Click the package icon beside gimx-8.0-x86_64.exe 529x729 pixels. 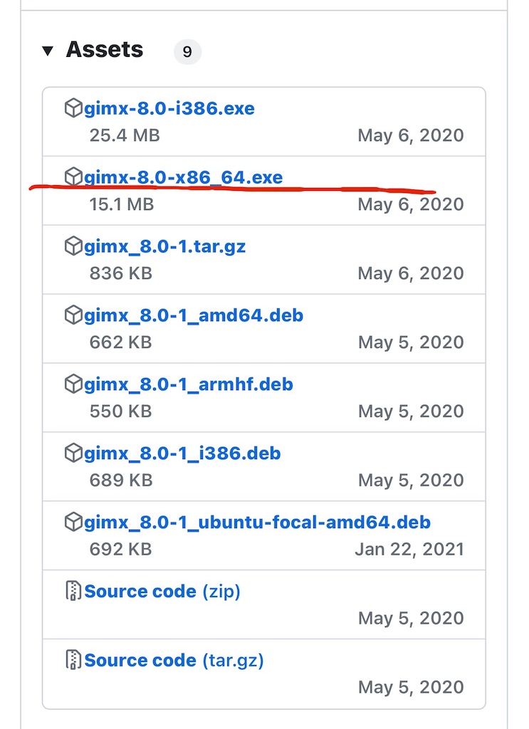pyautogui.click(x=73, y=177)
